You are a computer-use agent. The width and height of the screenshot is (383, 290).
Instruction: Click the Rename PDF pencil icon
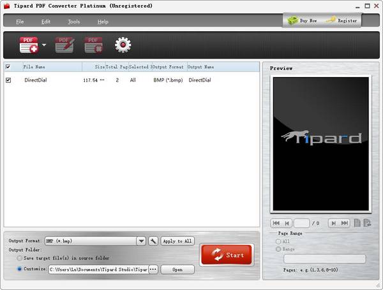coord(64,45)
